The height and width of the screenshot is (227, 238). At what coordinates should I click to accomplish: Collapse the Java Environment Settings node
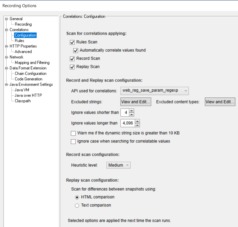[x=7, y=85]
